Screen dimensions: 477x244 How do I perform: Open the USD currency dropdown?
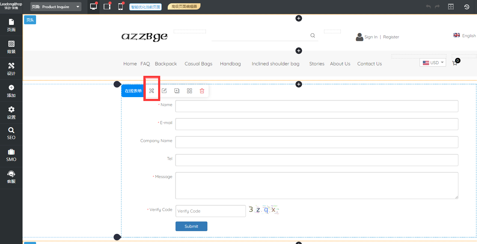point(433,63)
